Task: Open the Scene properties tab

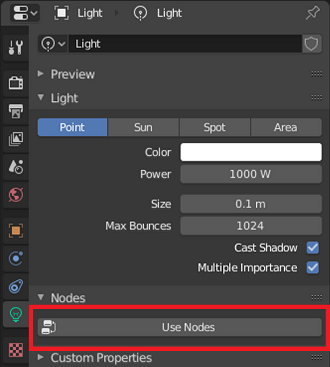Action: coord(16,167)
